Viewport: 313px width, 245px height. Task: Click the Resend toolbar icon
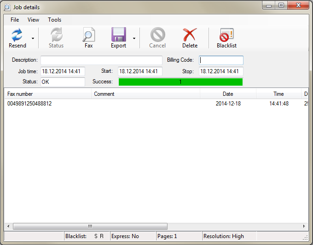[17, 35]
